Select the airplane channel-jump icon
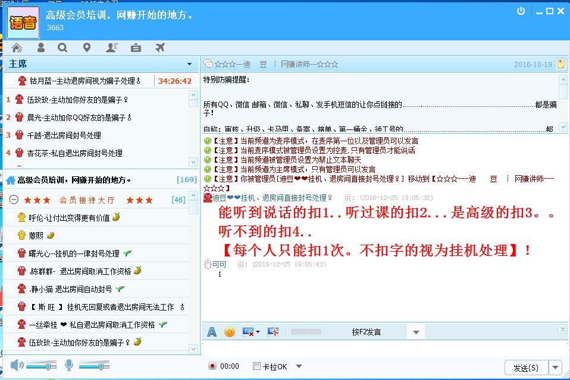The image size is (570, 380). 159,47
